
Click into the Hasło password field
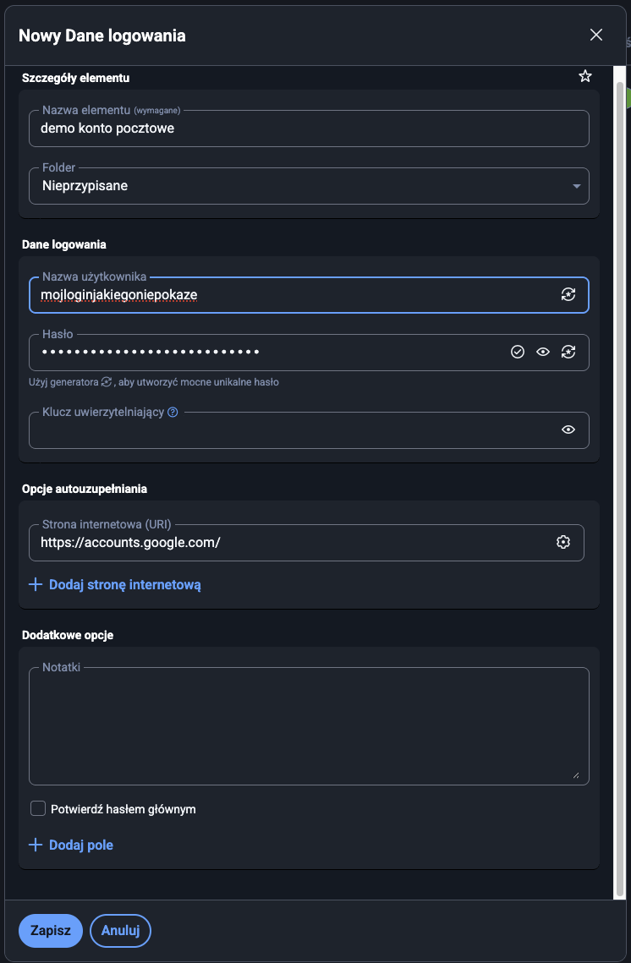point(262,353)
